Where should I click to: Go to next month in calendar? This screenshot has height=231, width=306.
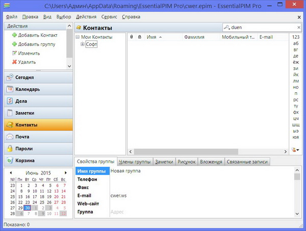coord(65,173)
